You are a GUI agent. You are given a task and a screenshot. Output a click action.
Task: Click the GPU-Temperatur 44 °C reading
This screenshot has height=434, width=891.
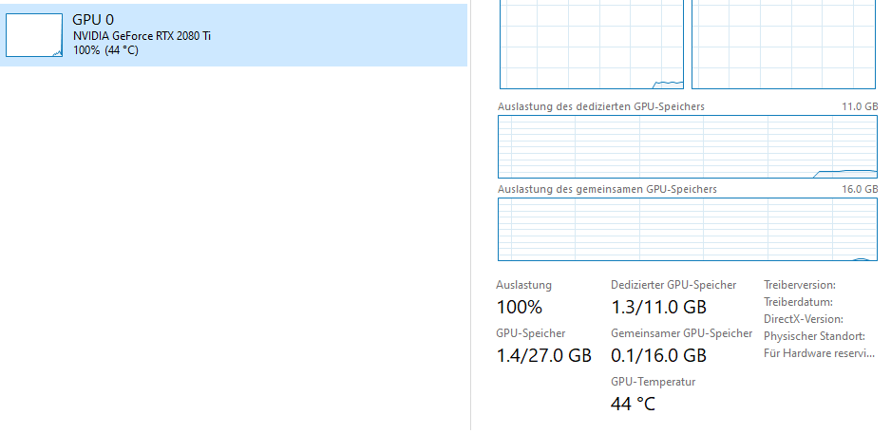633,404
